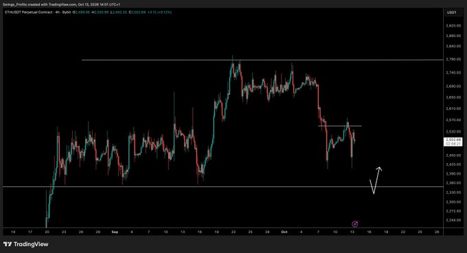Click the date label 14 on time axis
The height and width of the screenshot is (253, 467).
coord(13,232)
